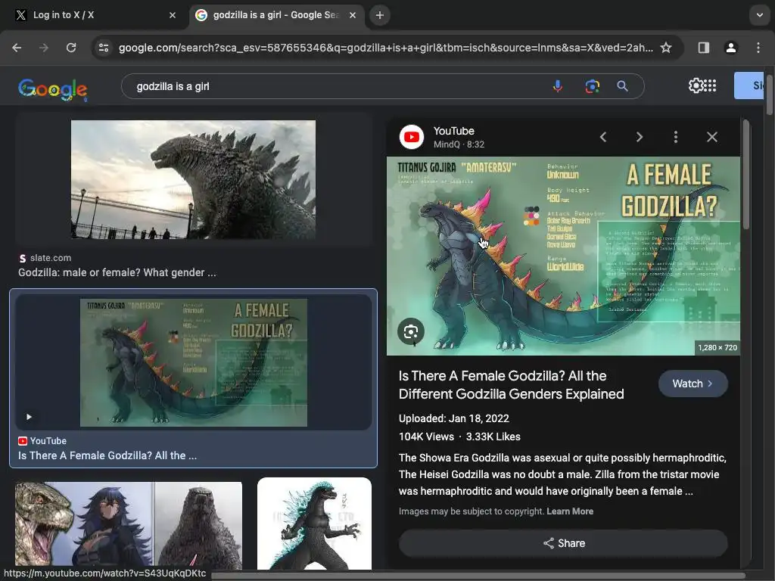Image resolution: width=775 pixels, height=581 pixels.
Task: Open Is There A Female Godzilla result title
Action: pyautogui.click(x=107, y=455)
